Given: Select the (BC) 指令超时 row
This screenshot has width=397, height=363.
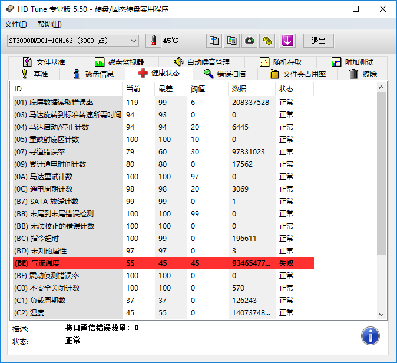Looking at the screenshot, I should pos(163,239).
